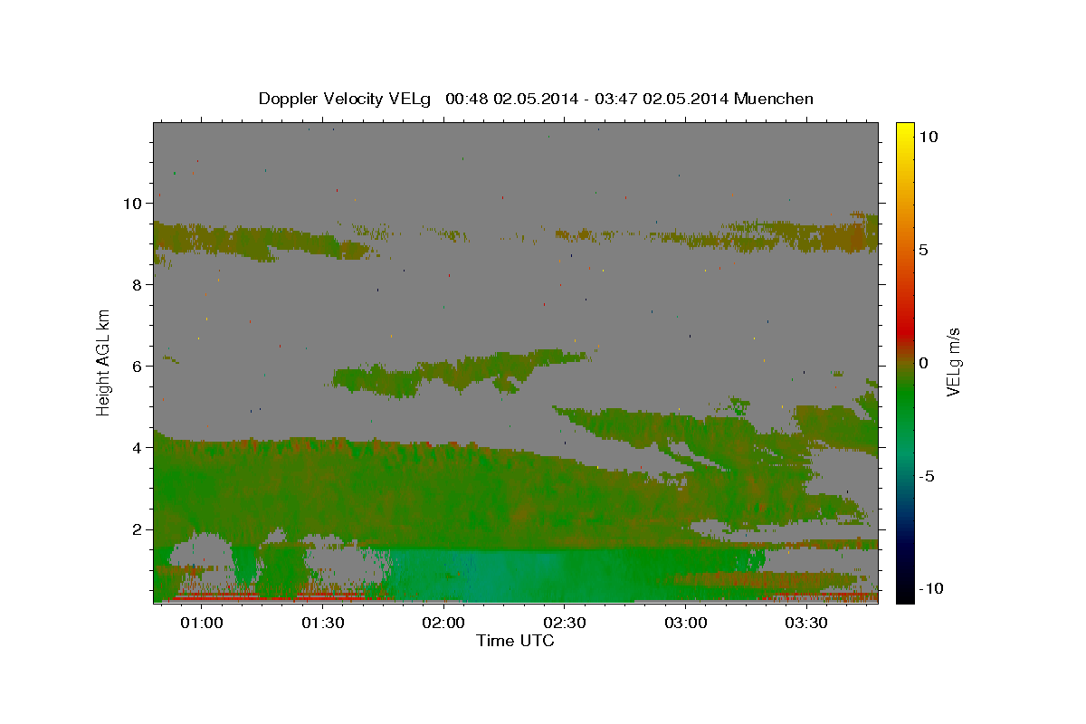Click the plot title 'Doppler Velocity VELg'
Viewport: 1086px width, 724px height.
pos(346,99)
